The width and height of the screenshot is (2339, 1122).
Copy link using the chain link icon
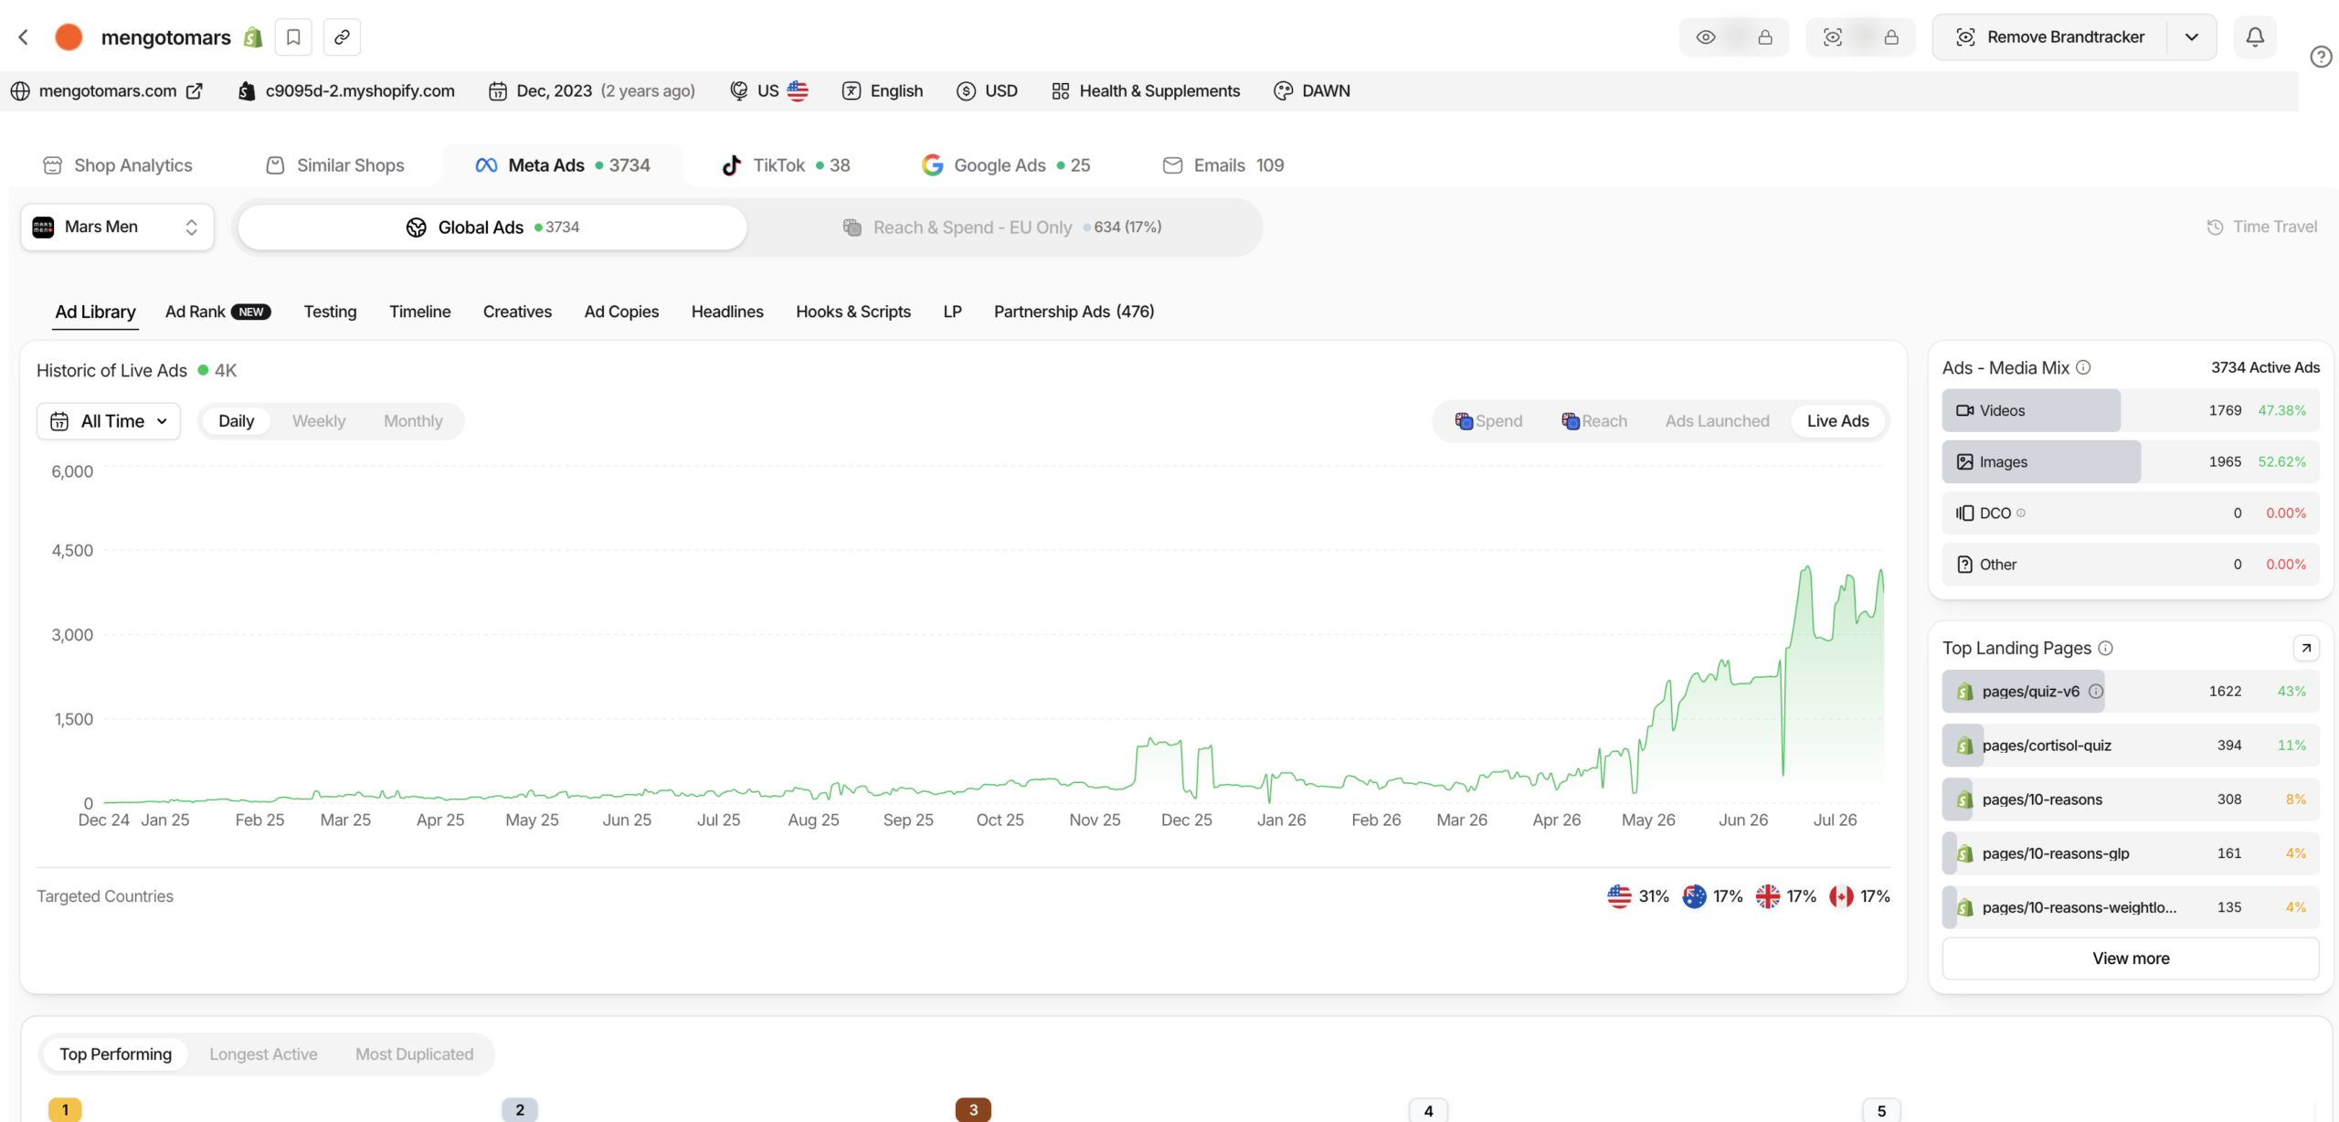tap(342, 37)
